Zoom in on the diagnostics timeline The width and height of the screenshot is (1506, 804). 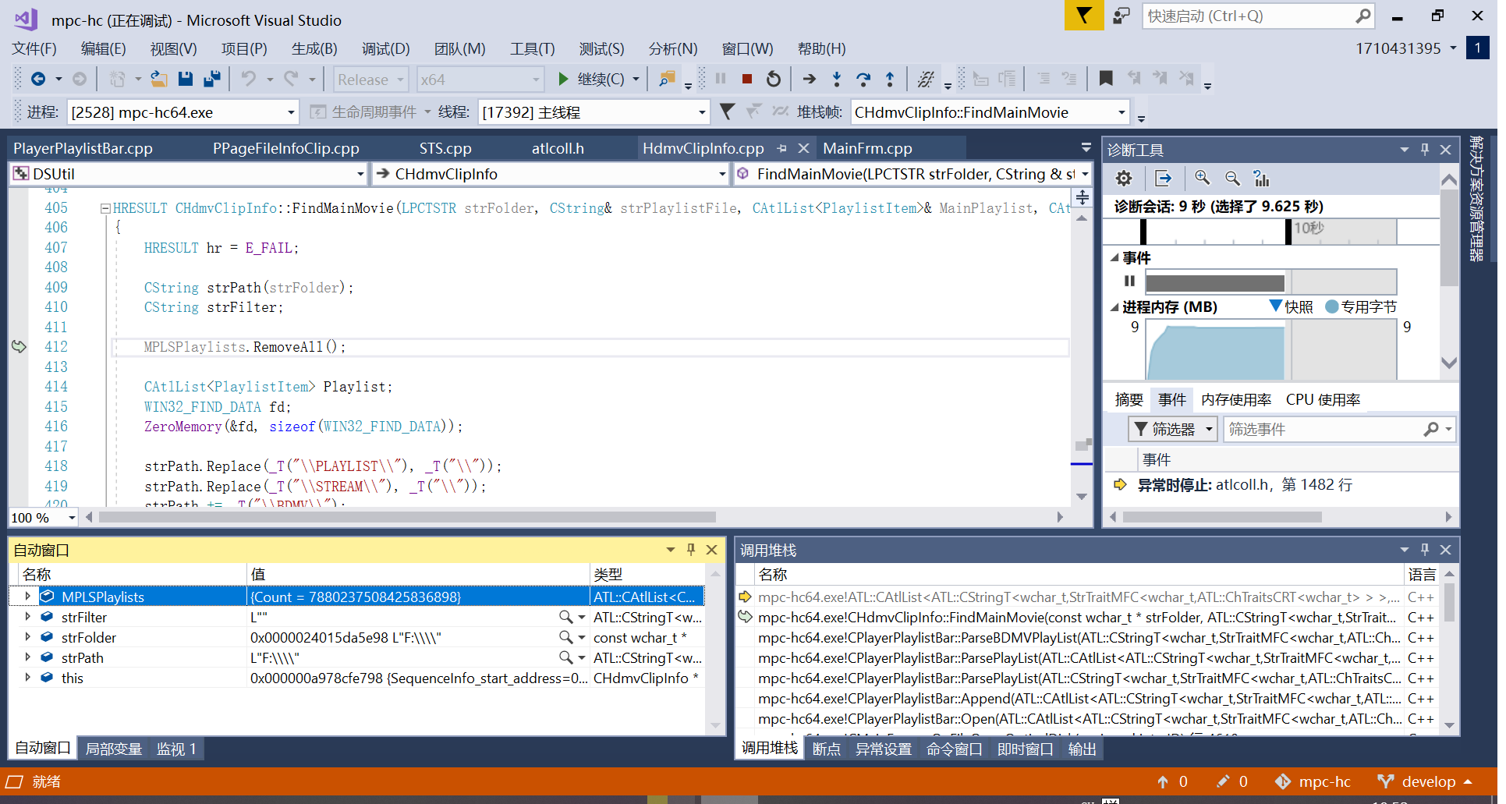[x=1201, y=178]
